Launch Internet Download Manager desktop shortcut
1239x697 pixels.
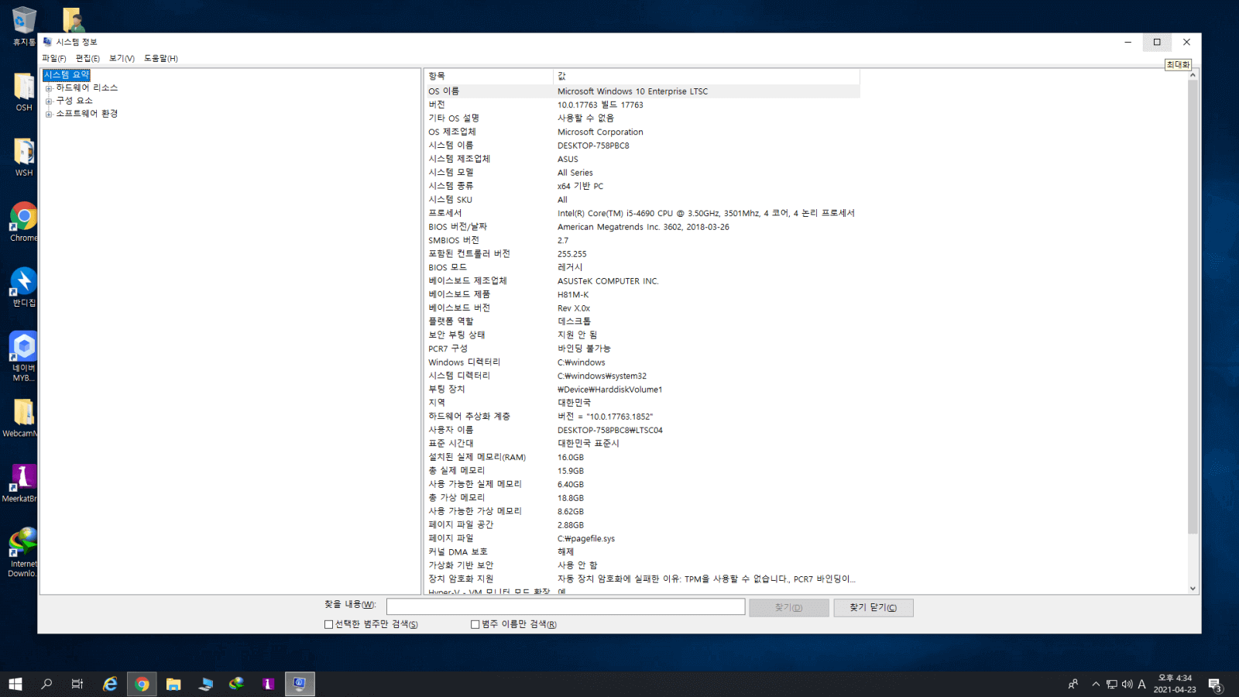click(x=24, y=551)
